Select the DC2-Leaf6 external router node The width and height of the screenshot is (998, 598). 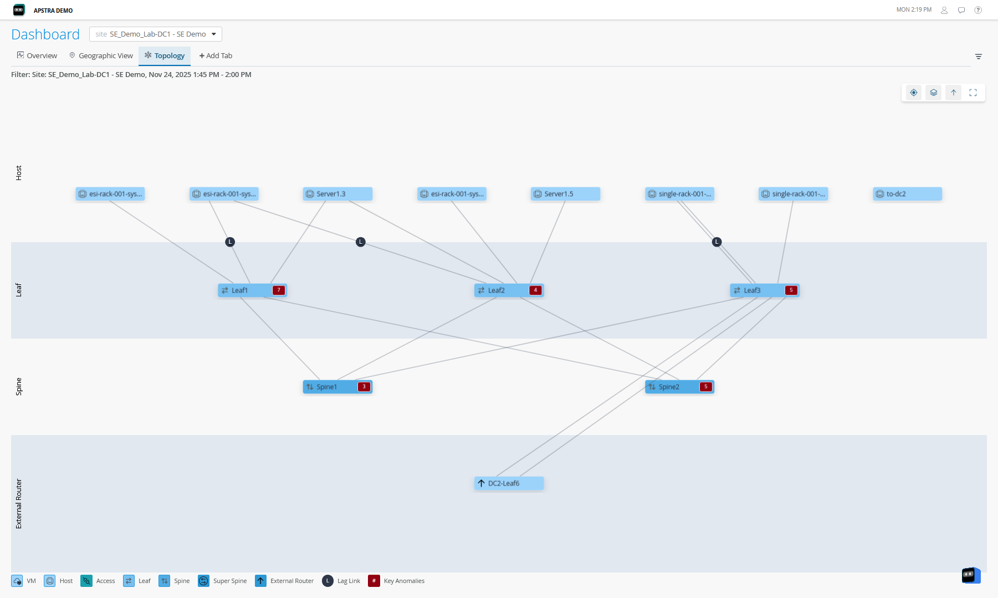click(508, 483)
